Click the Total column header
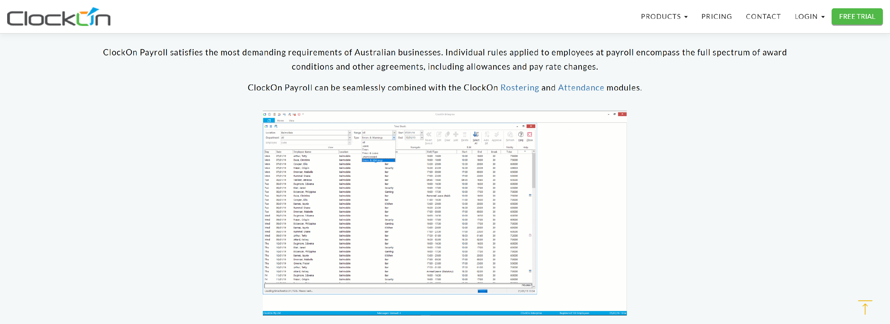The height and width of the screenshot is (324, 890). [x=509, y=152]
